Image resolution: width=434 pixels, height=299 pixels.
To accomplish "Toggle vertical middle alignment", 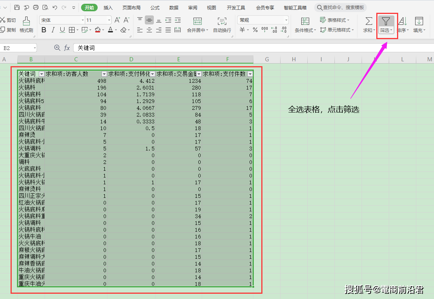I will pyautogui.click(x=149, y=20).
